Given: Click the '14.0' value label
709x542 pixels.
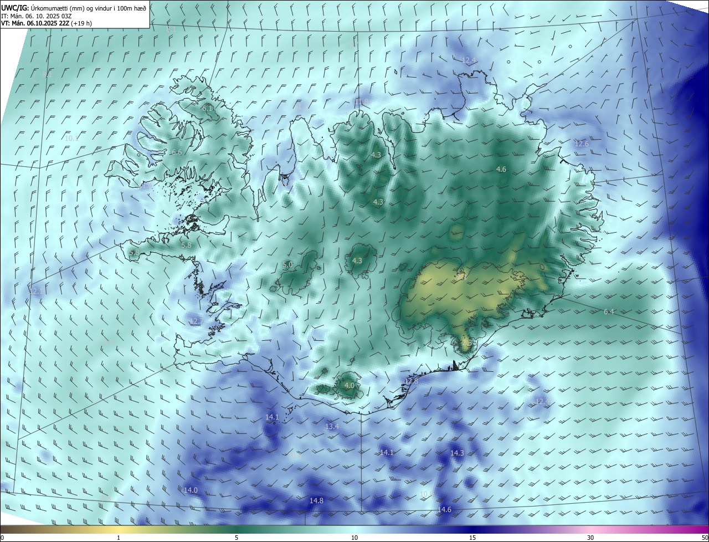Looking at the screenshot, I should pyautogui.click(x=191, y=490).
